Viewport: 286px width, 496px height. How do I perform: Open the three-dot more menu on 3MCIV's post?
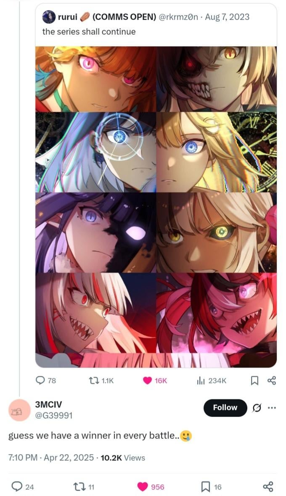pyautogui.click(x=272, y=408)
